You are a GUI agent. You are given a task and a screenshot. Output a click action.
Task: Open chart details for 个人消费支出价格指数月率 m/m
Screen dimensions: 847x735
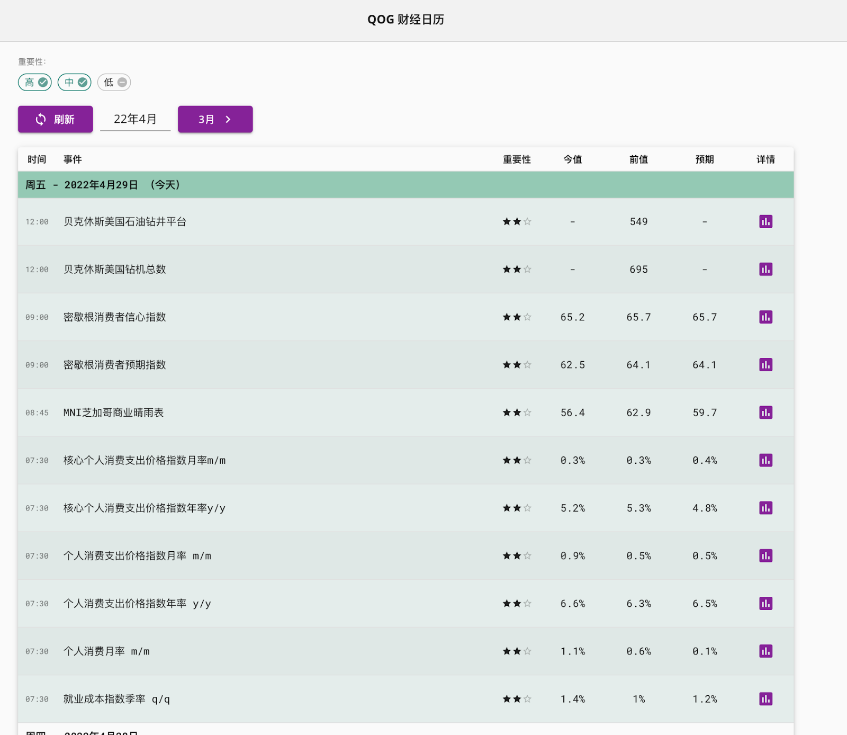pyautogui.click(x=765, y=555)
